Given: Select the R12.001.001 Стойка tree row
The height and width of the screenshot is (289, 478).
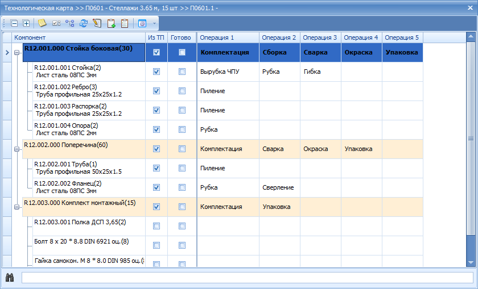Looking at the screenshot, I should tap(89, 72).
